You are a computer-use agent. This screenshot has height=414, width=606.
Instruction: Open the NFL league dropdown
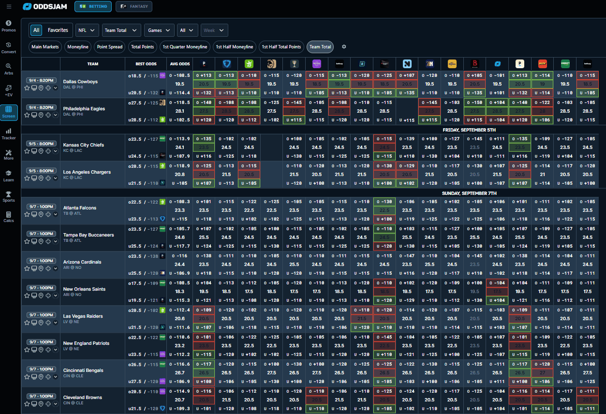(88, 30)
